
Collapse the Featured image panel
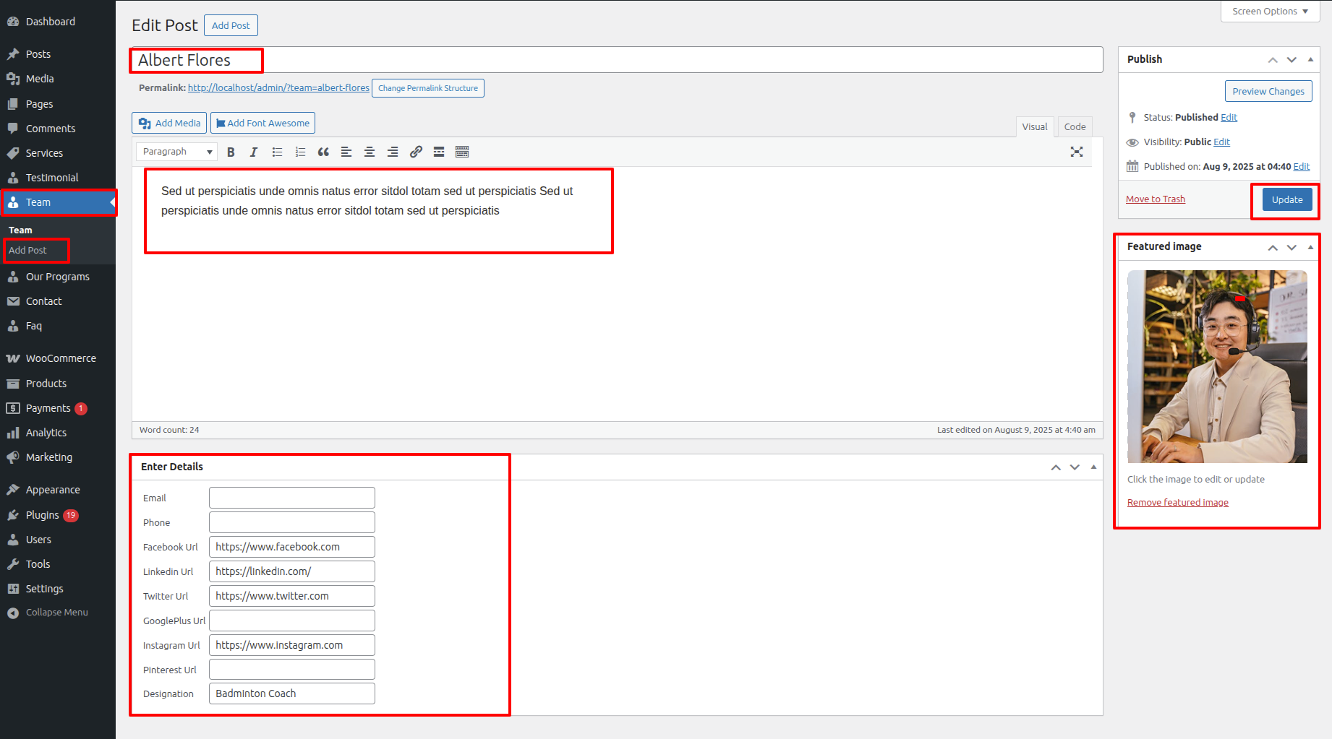tap(1310, 247)
